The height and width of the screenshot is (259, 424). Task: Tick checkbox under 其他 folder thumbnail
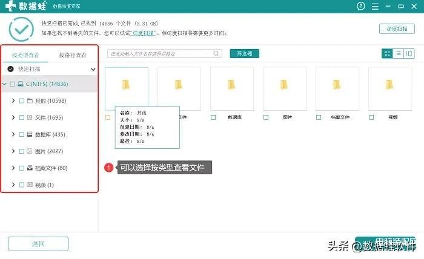pyautogui.click(x=108, y=117)
